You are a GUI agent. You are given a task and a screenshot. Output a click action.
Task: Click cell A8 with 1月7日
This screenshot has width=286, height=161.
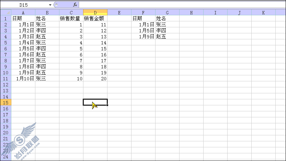[23, 60]
